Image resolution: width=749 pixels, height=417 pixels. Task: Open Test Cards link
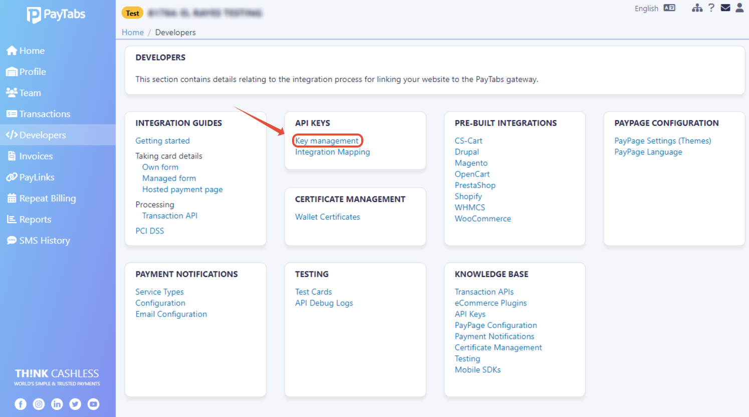[x=314, y=292]
